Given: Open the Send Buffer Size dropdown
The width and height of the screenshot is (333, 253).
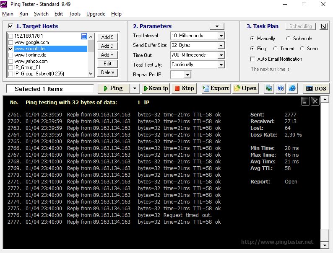Looking at the screenshot, I should tap(221, 45).
